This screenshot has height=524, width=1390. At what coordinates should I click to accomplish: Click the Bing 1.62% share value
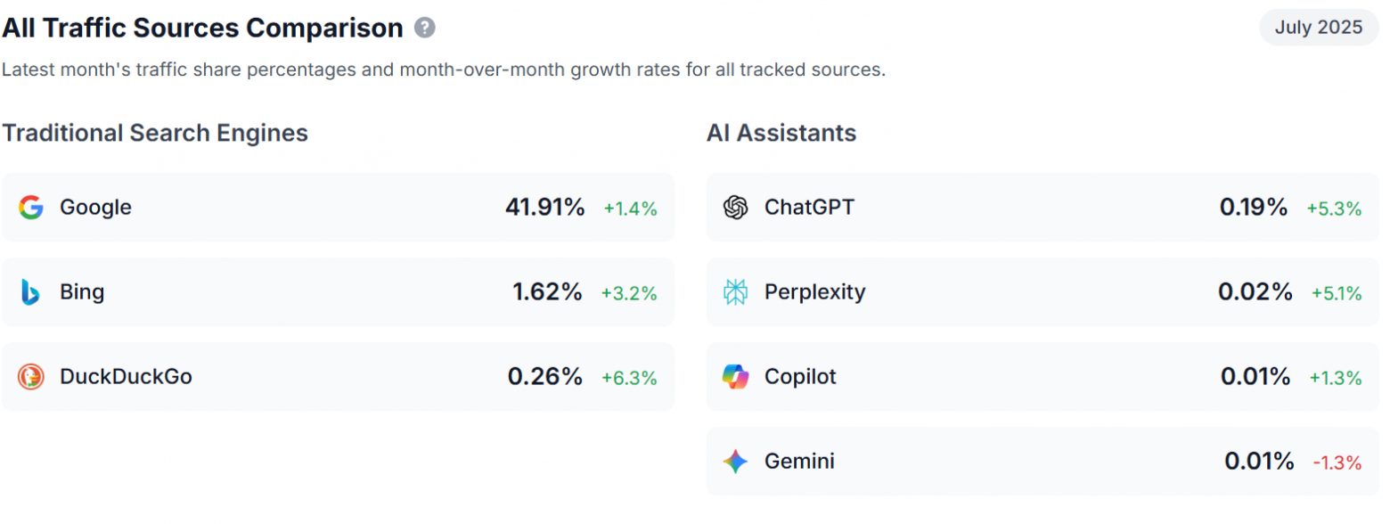(547, 292)
